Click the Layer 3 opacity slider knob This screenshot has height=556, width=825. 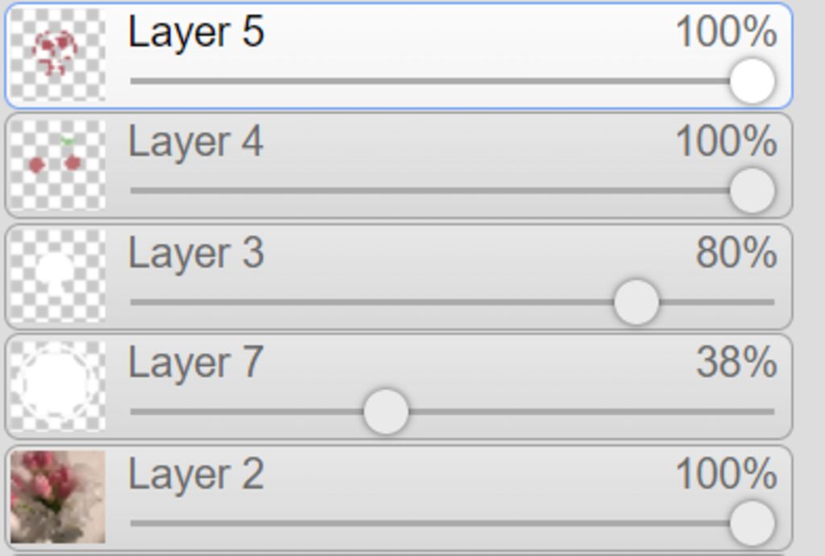tap(636, 302)
